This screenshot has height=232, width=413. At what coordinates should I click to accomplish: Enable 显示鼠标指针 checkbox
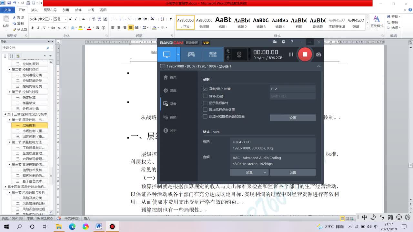(x=205, y=103)
